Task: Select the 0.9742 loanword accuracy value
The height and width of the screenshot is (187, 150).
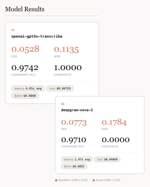Action: (x=25, y=68)
